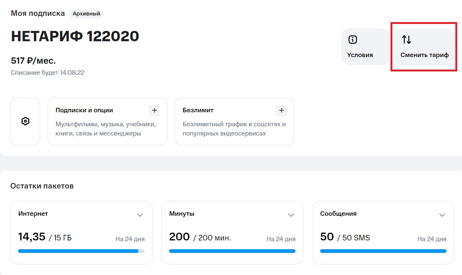
Task: Expand the Минуты package chevron
Action: [x=291, y=215]
